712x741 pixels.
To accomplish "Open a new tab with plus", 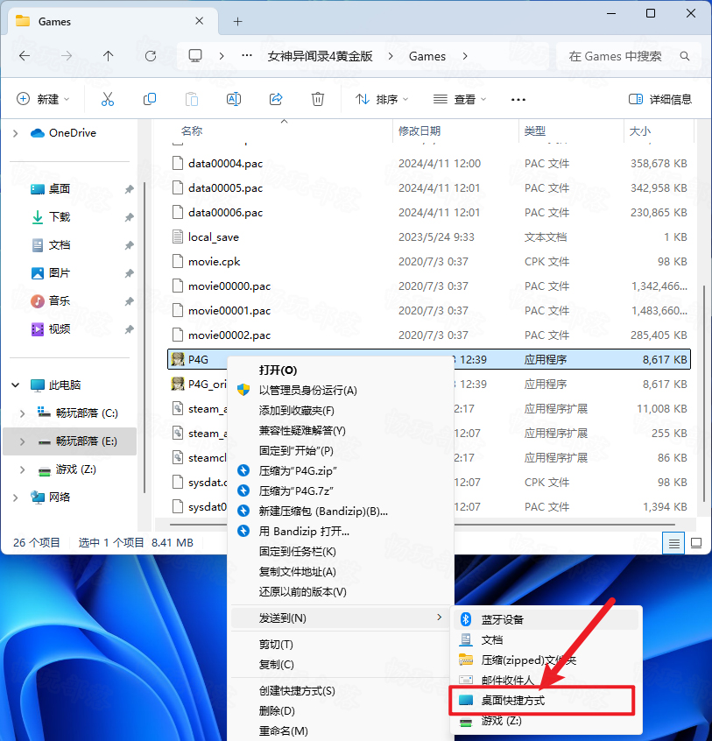I will pos(238,21).
